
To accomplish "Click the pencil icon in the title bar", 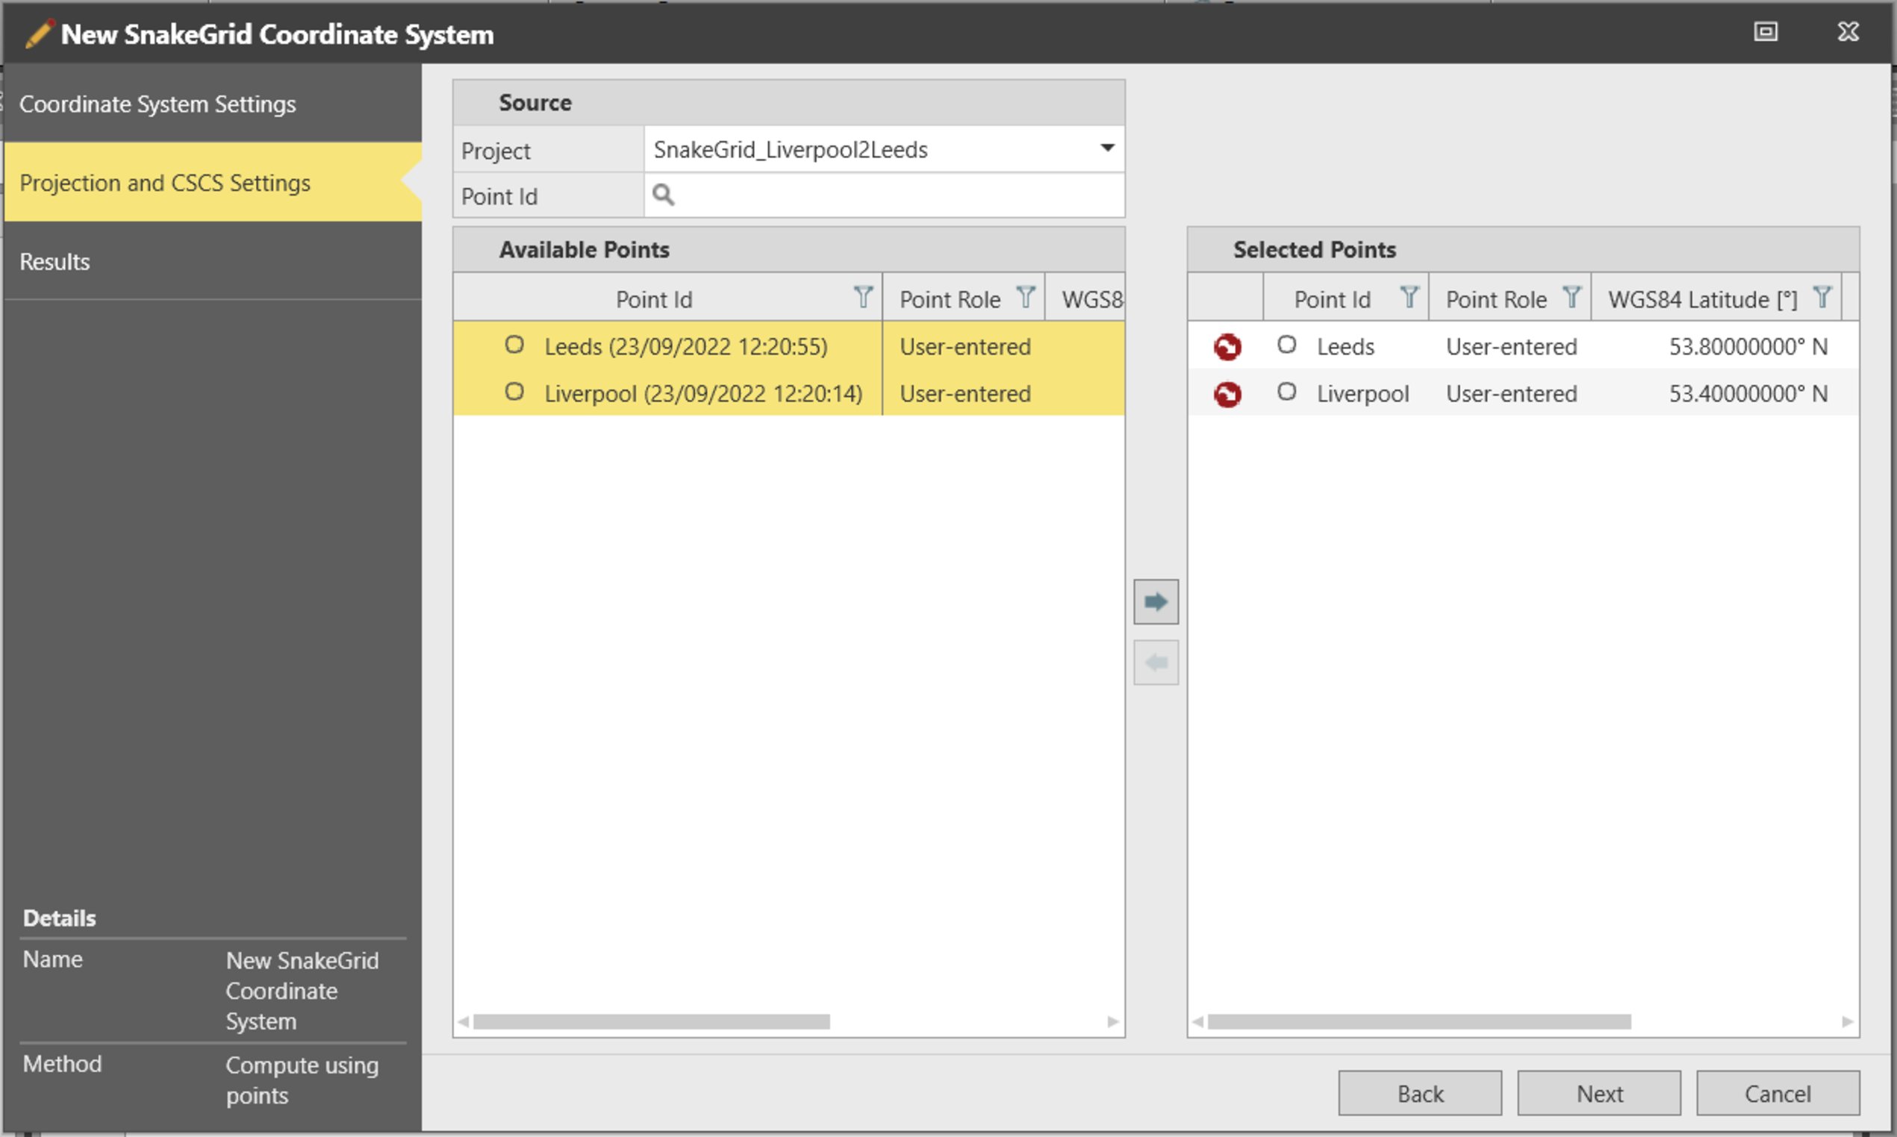I will pyautogui.click(x=38, y=34).
